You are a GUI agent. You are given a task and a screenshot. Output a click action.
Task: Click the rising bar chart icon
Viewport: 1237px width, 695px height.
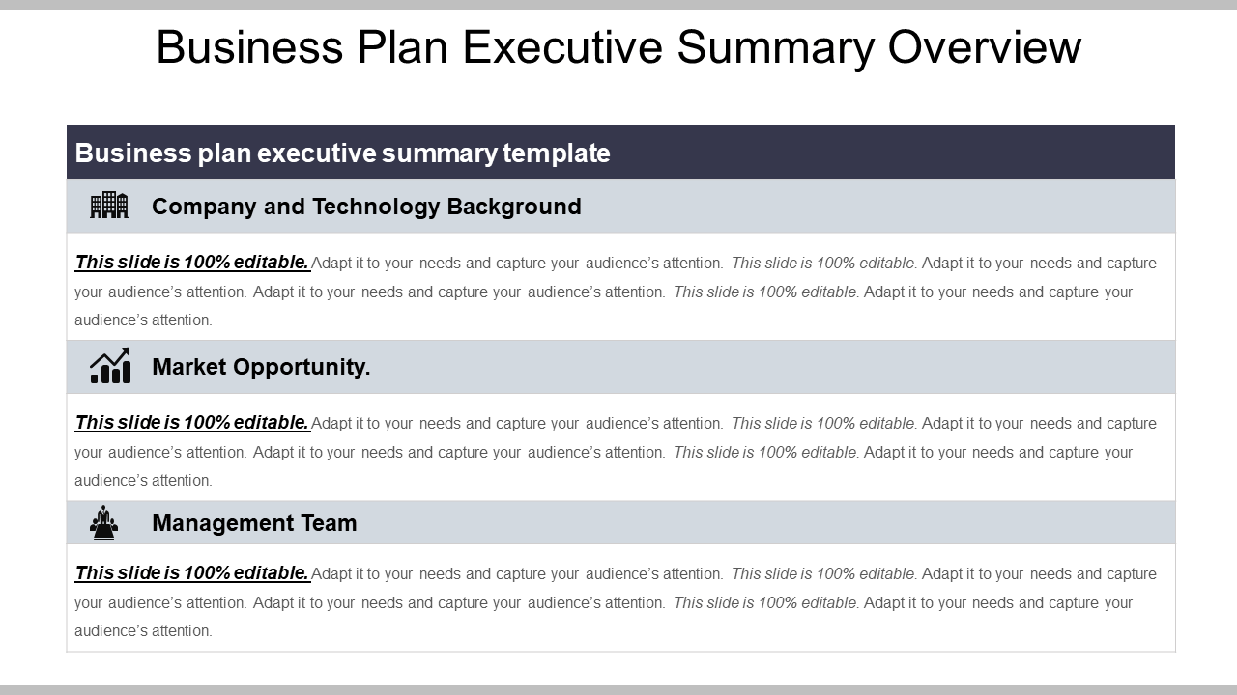(110, 366)
